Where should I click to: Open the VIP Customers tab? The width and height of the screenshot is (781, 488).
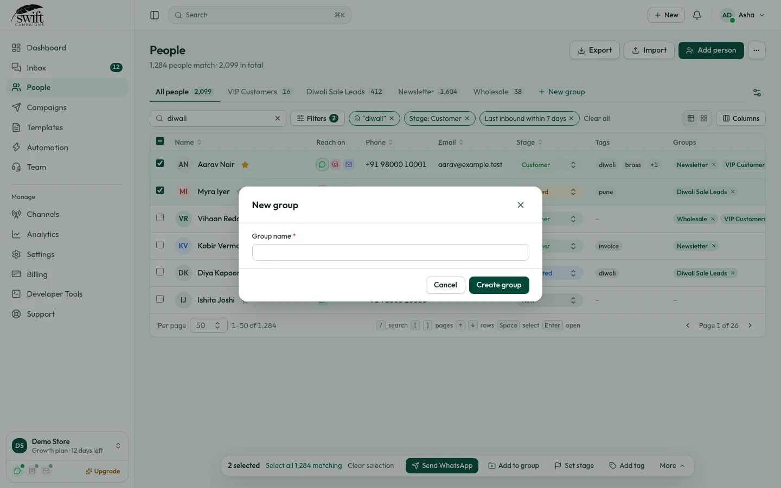(259, 92)
